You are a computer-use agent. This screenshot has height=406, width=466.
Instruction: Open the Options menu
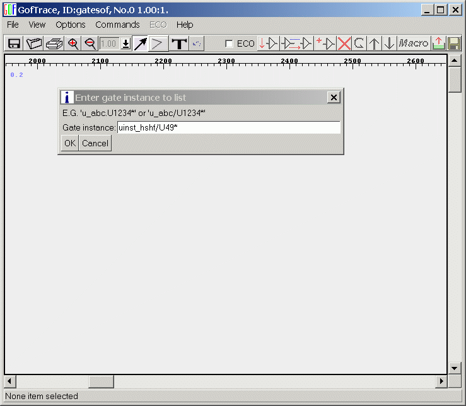pos(70,25)
